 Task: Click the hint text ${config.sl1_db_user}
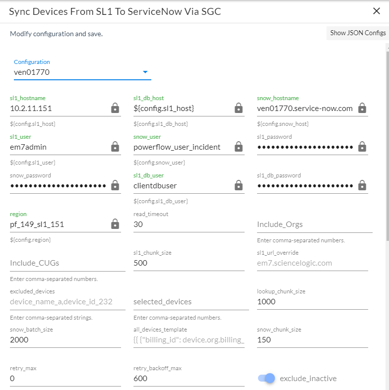(161, 201)
